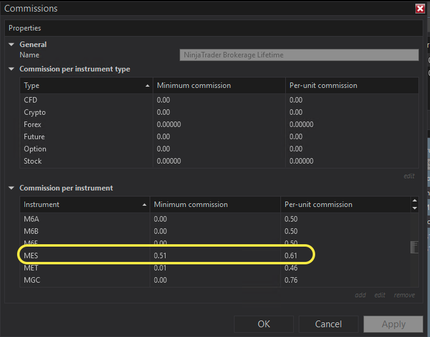Click into the Name input field
430x337 pixels.
[x=299, y=55]
